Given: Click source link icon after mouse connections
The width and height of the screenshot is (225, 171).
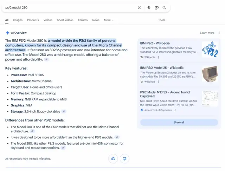Looking at the screenshot, I should click(x=63, y=147).
